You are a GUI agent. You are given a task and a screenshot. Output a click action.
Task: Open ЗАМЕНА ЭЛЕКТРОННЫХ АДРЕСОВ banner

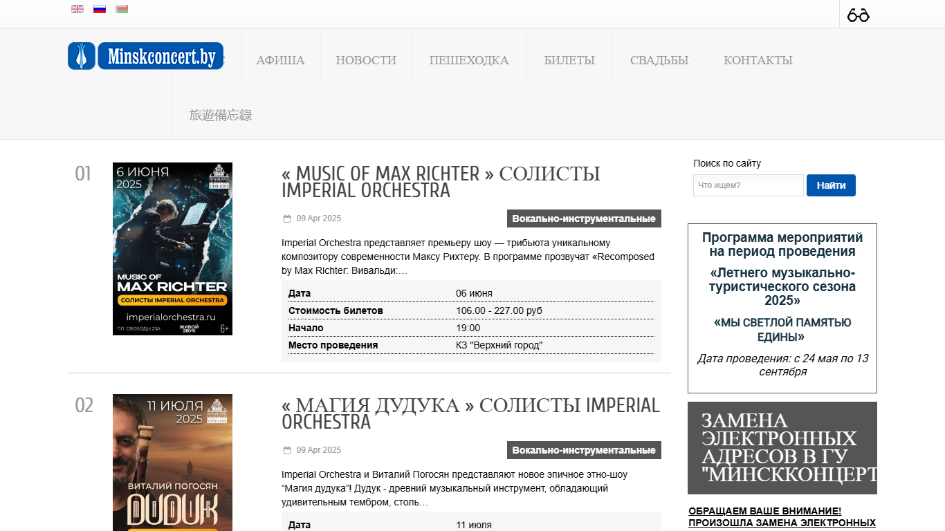click(782, 448)
